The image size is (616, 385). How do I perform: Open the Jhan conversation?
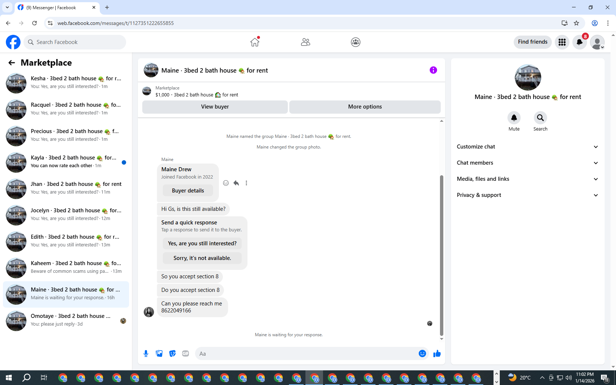[x=66, y=188]
